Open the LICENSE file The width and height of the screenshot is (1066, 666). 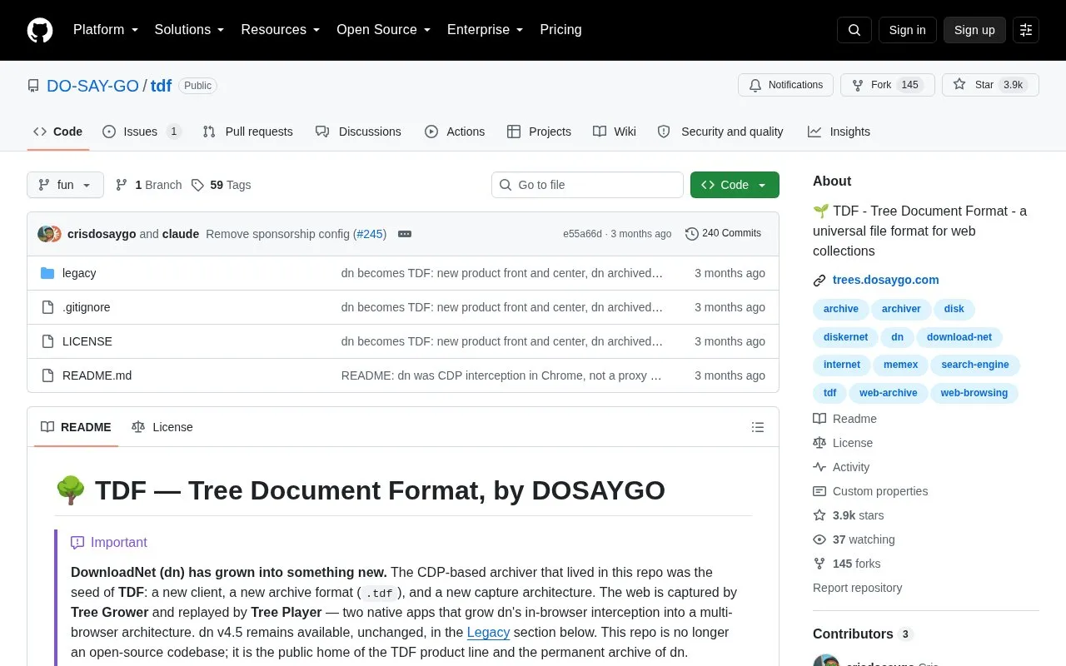[87, 341]
